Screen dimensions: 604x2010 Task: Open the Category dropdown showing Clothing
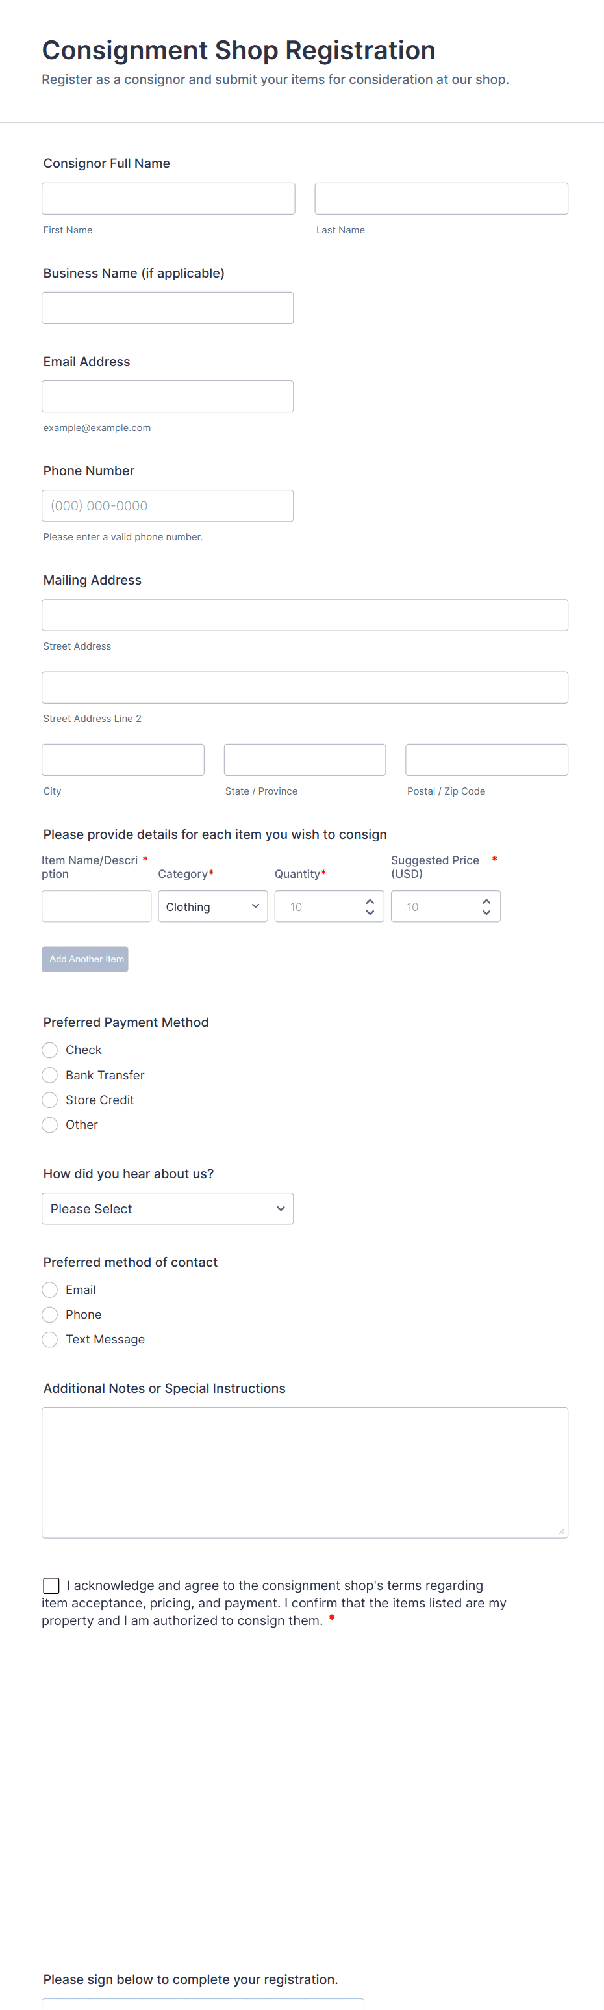coord(213,906)
